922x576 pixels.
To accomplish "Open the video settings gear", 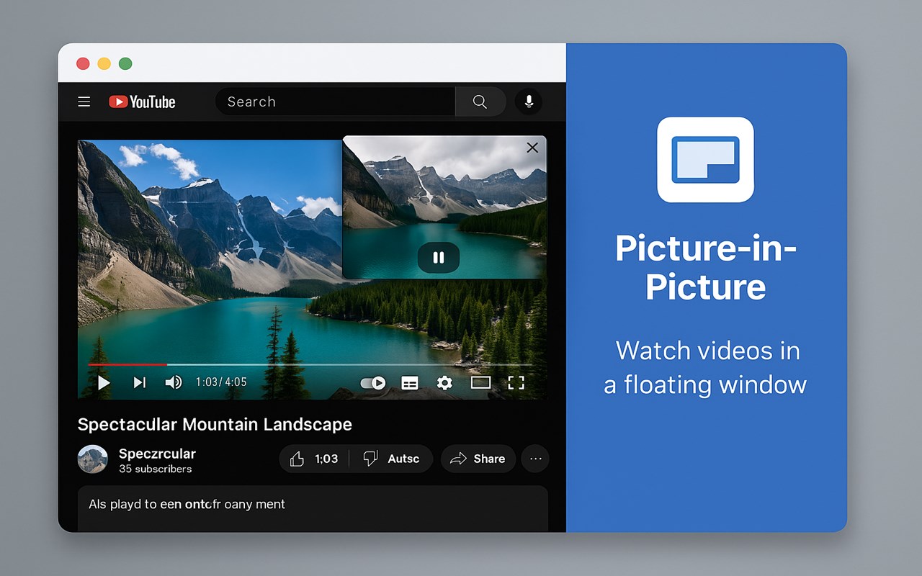I will pyautogui.click(x=444, y=382).
